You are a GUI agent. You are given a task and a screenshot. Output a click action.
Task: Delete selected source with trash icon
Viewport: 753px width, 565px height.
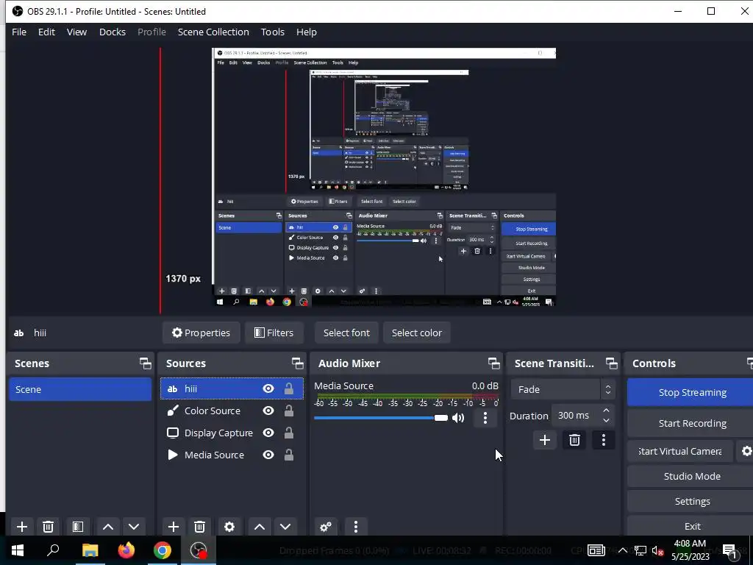[200, 527]
